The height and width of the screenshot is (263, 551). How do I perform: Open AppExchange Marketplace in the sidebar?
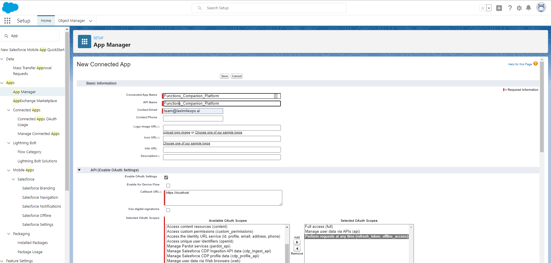(35, 101)
